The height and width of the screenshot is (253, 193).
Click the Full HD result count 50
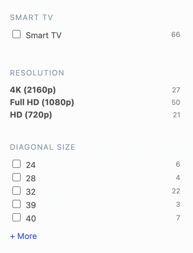(x=176, y=103)
